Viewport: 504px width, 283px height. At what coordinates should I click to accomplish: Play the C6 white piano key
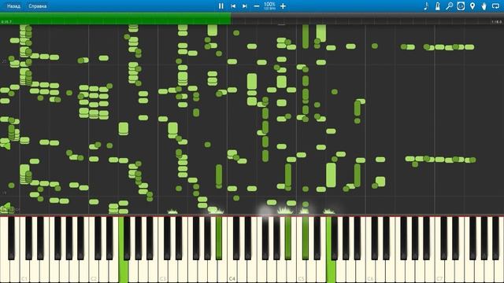click(x=370, y=270)
